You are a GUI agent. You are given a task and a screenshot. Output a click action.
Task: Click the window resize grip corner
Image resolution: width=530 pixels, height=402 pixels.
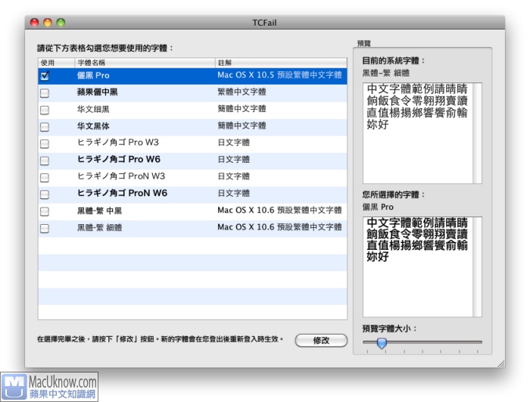(500, 363)
